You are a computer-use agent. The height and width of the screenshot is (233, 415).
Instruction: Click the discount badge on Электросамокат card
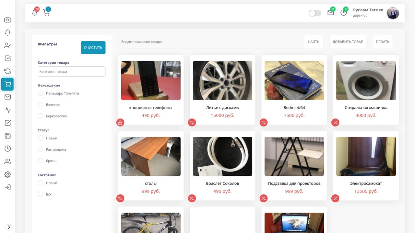[335, 198]
